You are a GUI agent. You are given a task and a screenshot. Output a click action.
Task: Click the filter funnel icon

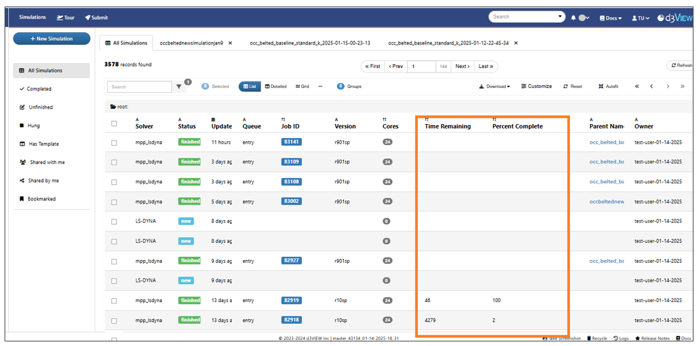pos(180,87)
